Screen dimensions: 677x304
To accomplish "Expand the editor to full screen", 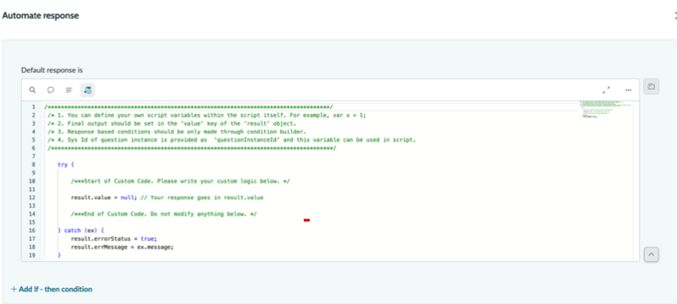I will pyautogui.click(x=606, y=90).
